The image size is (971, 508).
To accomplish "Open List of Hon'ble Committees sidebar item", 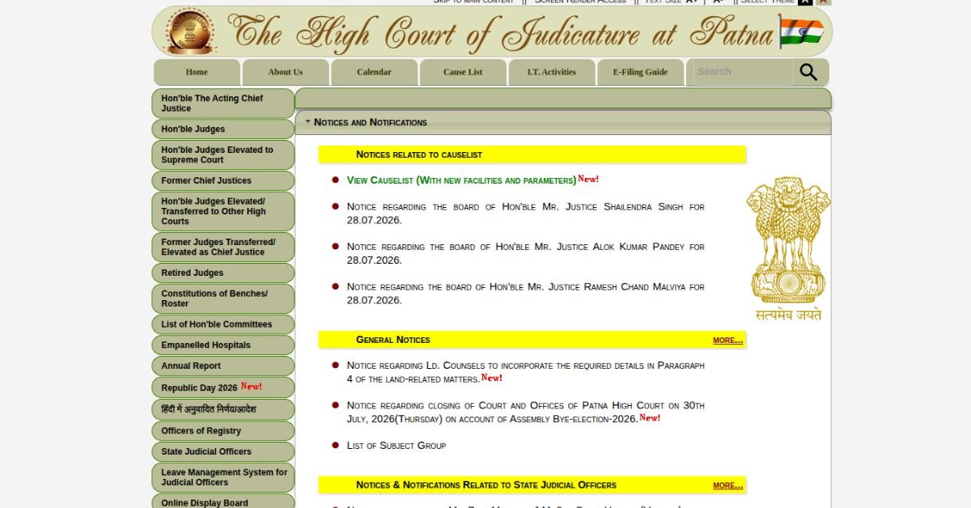I will 223,324.
